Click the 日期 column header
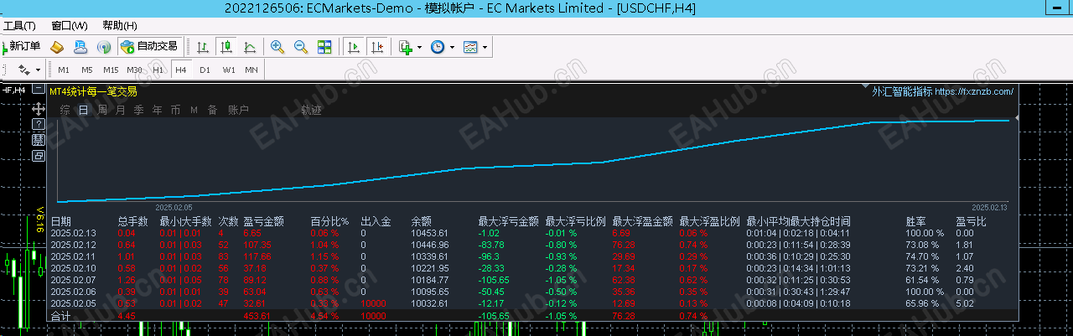1073x336 pixels. tap(61, 222)
